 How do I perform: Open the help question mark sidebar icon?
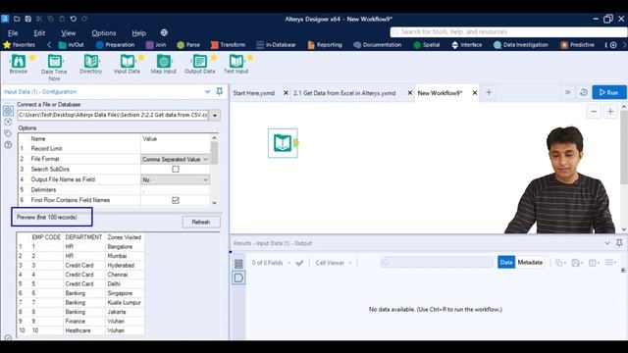coord(8,145)
